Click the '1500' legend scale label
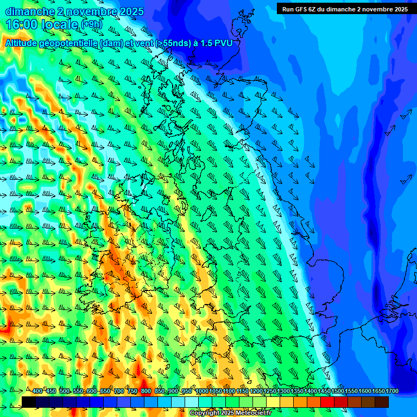The width and height of the screenshot is (417, 417). 337,391
